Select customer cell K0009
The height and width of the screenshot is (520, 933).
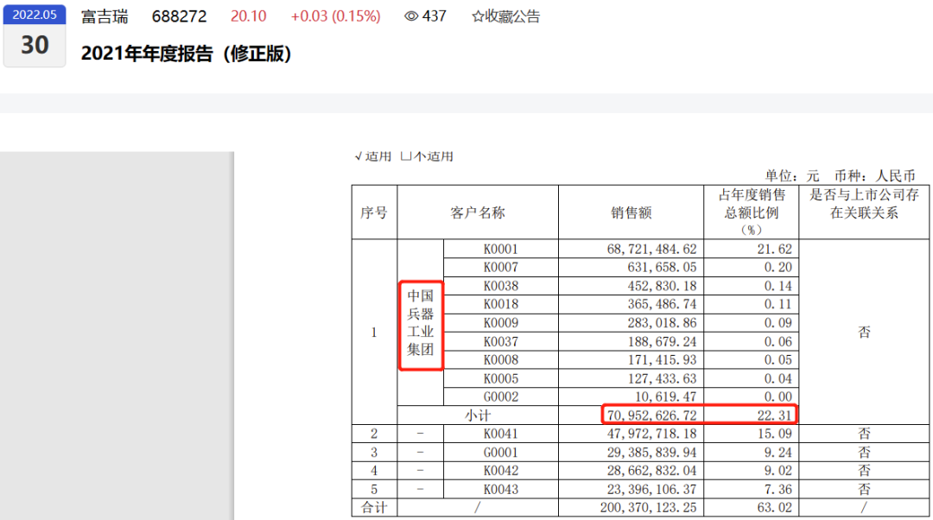500,322
